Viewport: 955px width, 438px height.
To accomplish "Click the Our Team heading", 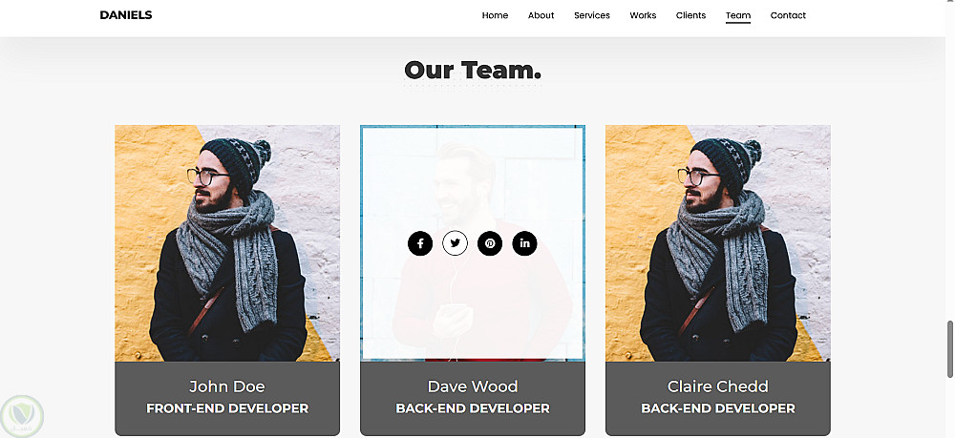I will 473,70.
